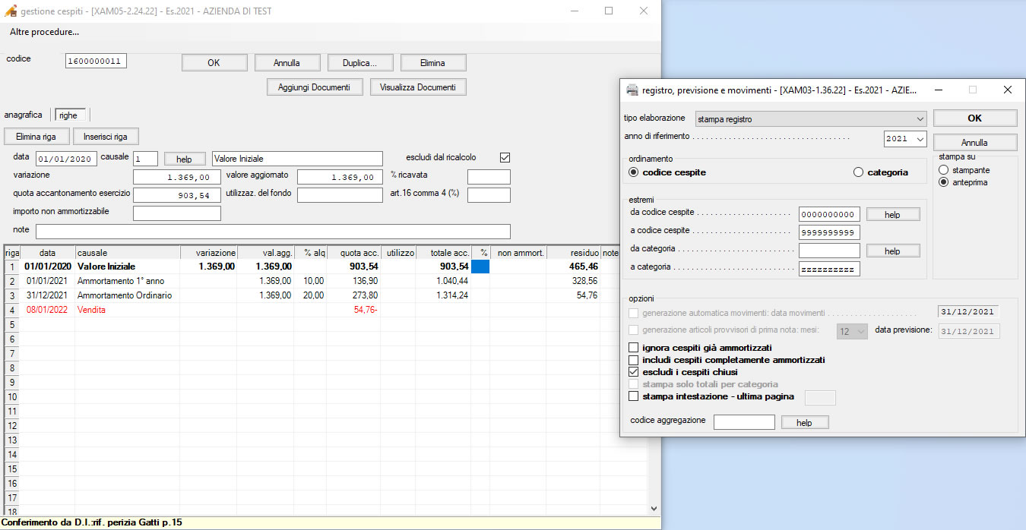Click the quota accantonamento esercizio field
The height and width of the screenshot is (530, 1026).
[x=177, y=195]
